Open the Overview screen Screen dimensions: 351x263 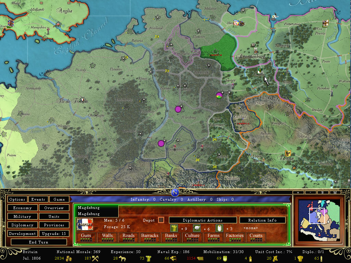(54, 208)
